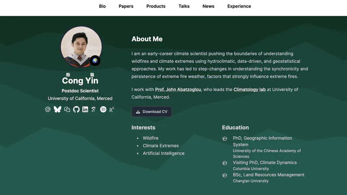Visit the LinkedIn profile icon
The image size is (347, 195).
[x=85, y=109]
